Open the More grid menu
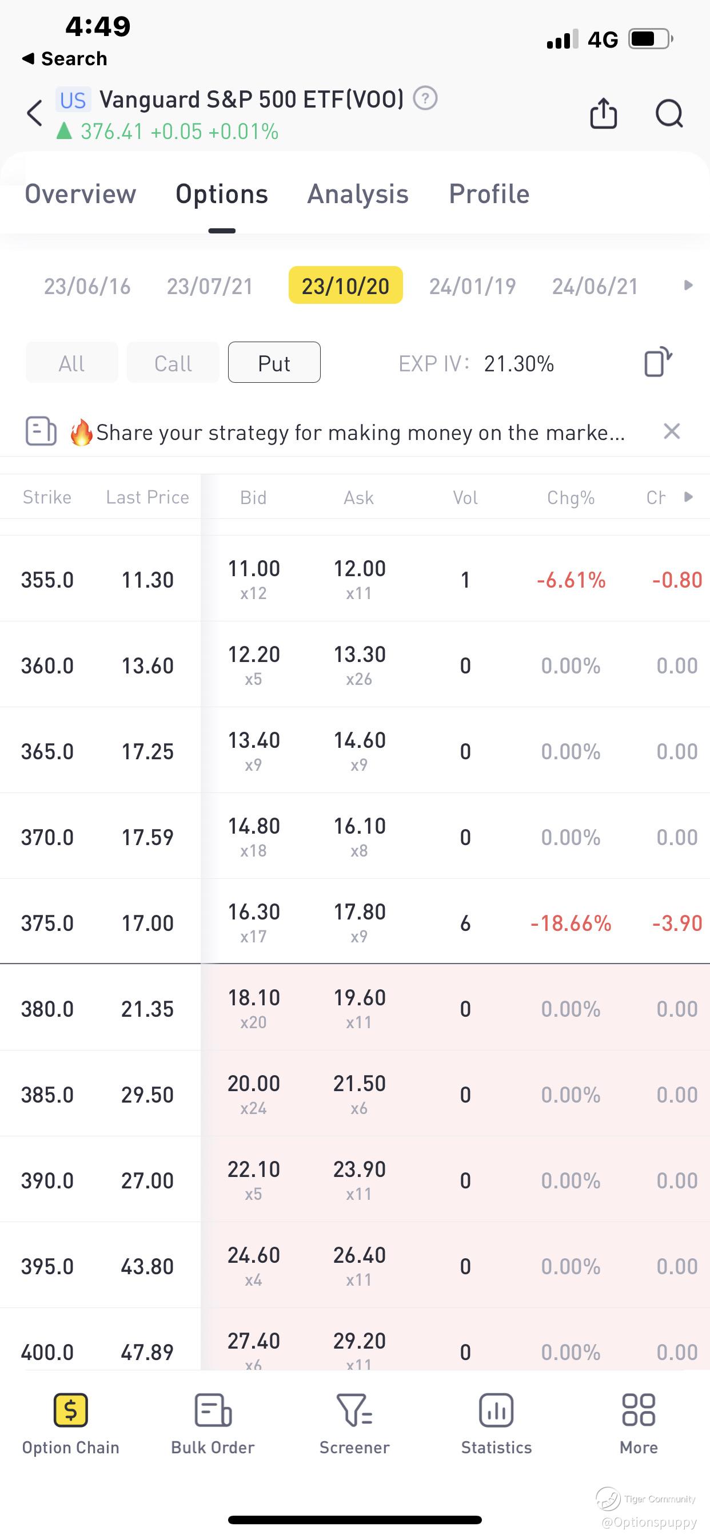This screenshot has width=710, height=1538. [639, 1424]
